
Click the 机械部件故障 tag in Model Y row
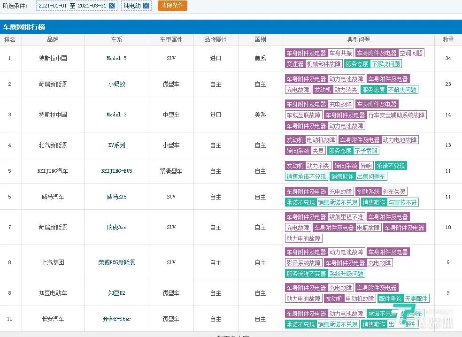click(323, 64)
